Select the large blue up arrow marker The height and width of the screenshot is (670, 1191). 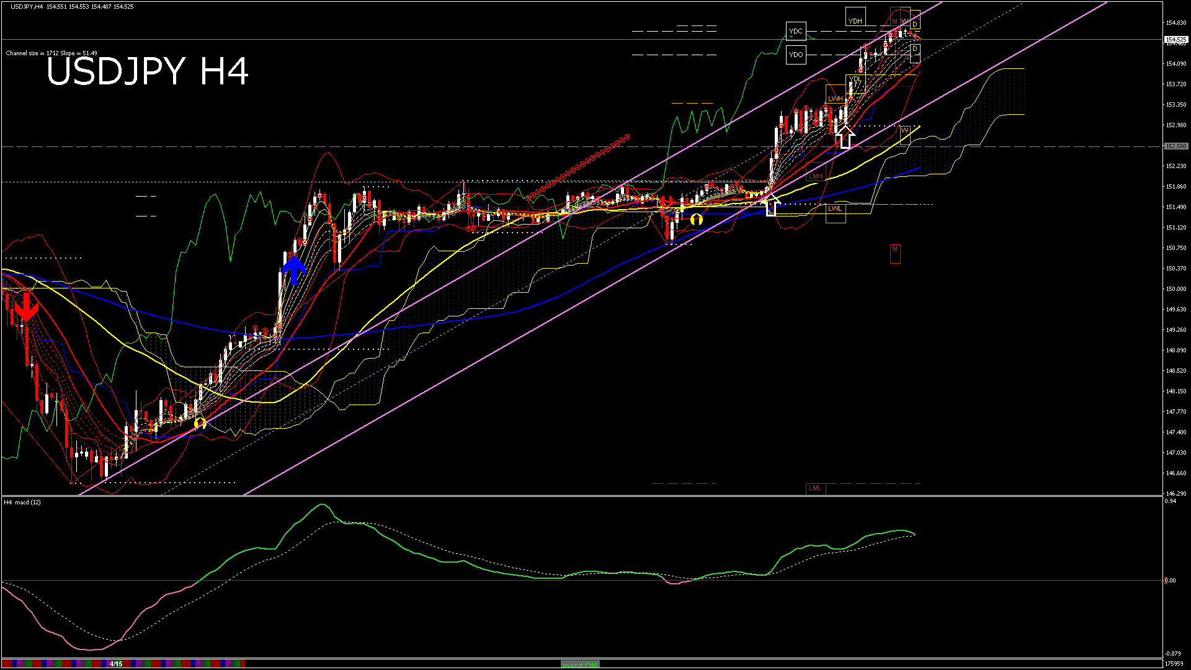[294, 269]
